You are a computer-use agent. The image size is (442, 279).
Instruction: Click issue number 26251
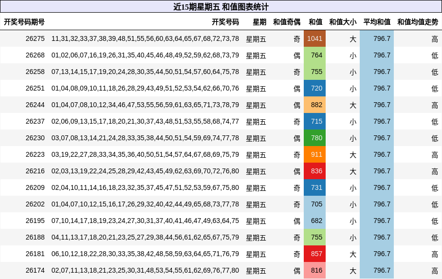pos(35,88)
